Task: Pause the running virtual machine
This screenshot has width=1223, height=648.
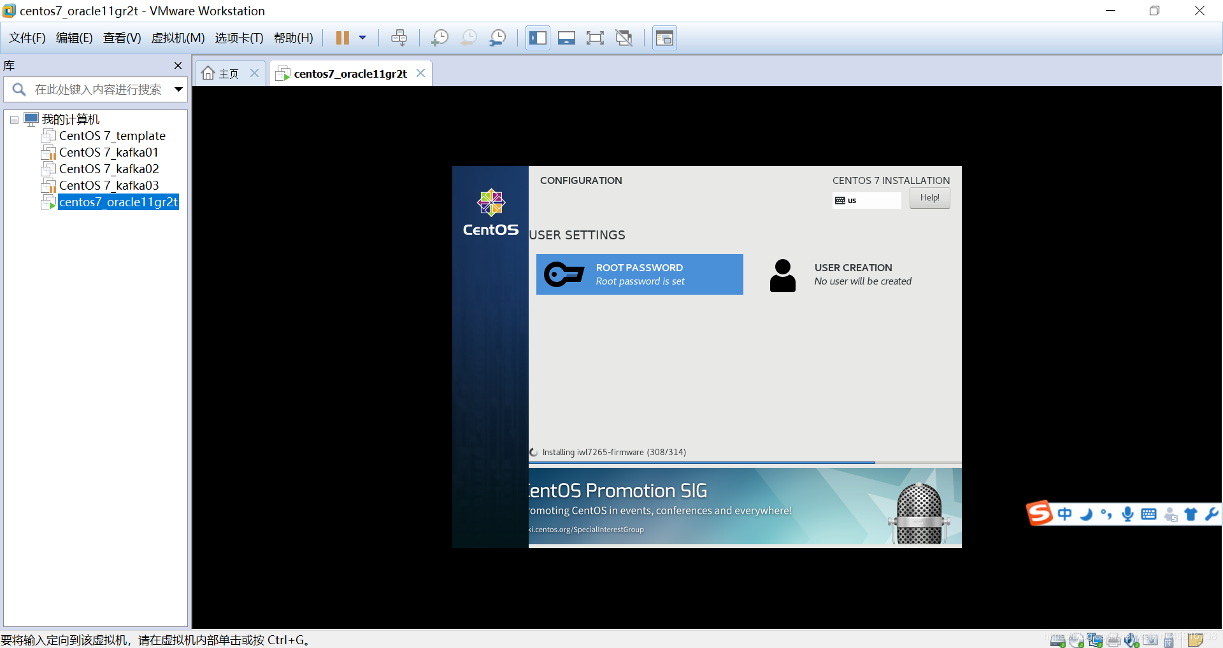Action: 342,38
